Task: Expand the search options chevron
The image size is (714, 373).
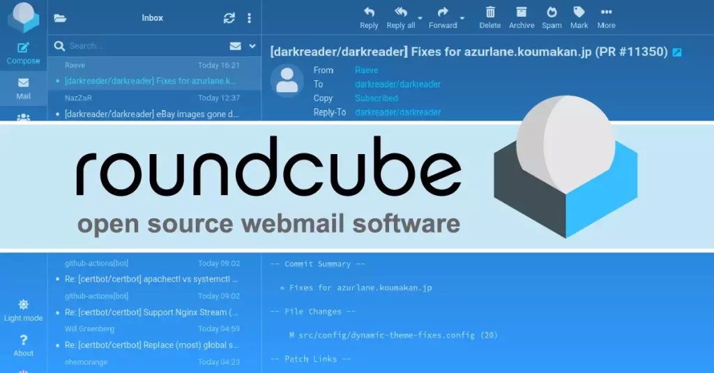Action: coord(252,46)
